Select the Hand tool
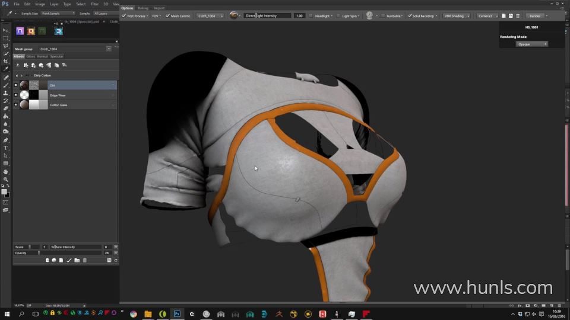Screen dimensions: 570x320 (5, 172)
